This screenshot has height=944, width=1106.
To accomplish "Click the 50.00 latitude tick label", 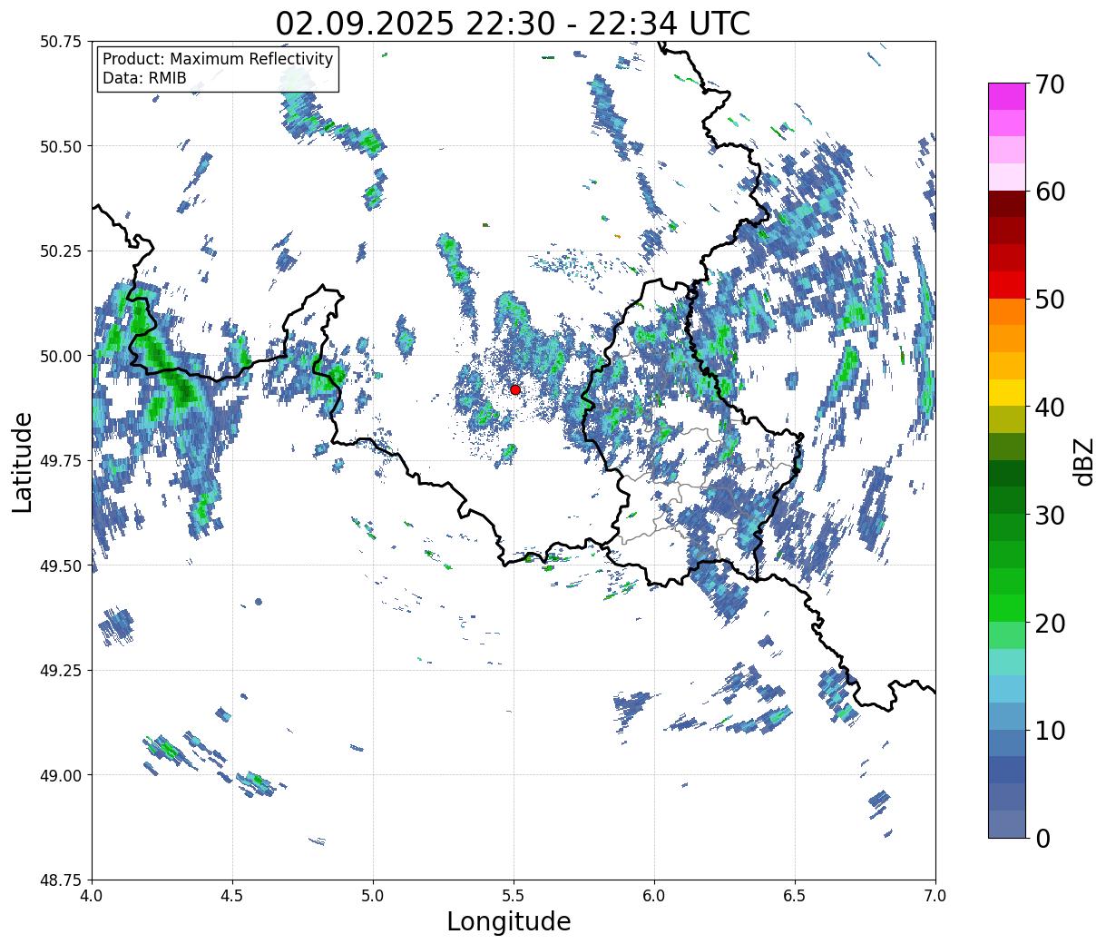I will tap(61, 356).
